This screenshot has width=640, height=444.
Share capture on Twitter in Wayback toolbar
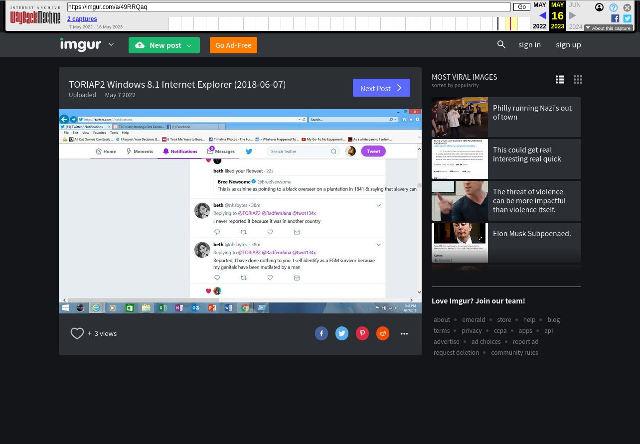pos(627,18)
